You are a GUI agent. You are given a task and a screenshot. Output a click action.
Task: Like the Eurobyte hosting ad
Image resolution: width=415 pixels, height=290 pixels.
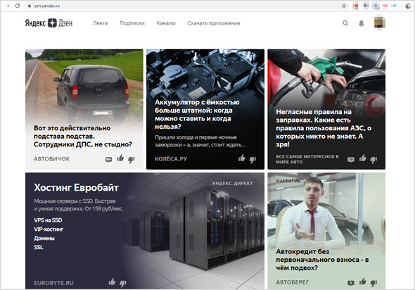pos(112,282)
